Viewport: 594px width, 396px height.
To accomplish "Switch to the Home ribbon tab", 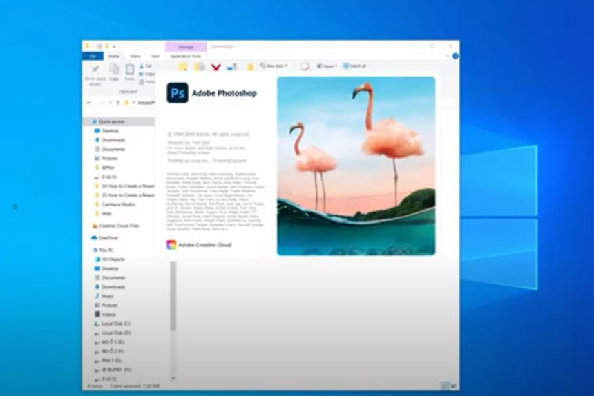I will click(x=114, y=56).
